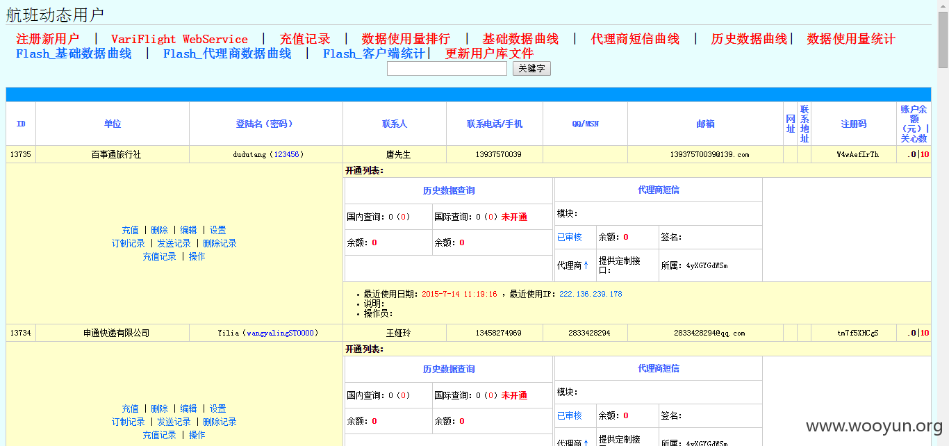Image resolution: width=949 pixels, height=446 pixels.
Task: Select company name 百事通旅行社
Action: (116, 154)
